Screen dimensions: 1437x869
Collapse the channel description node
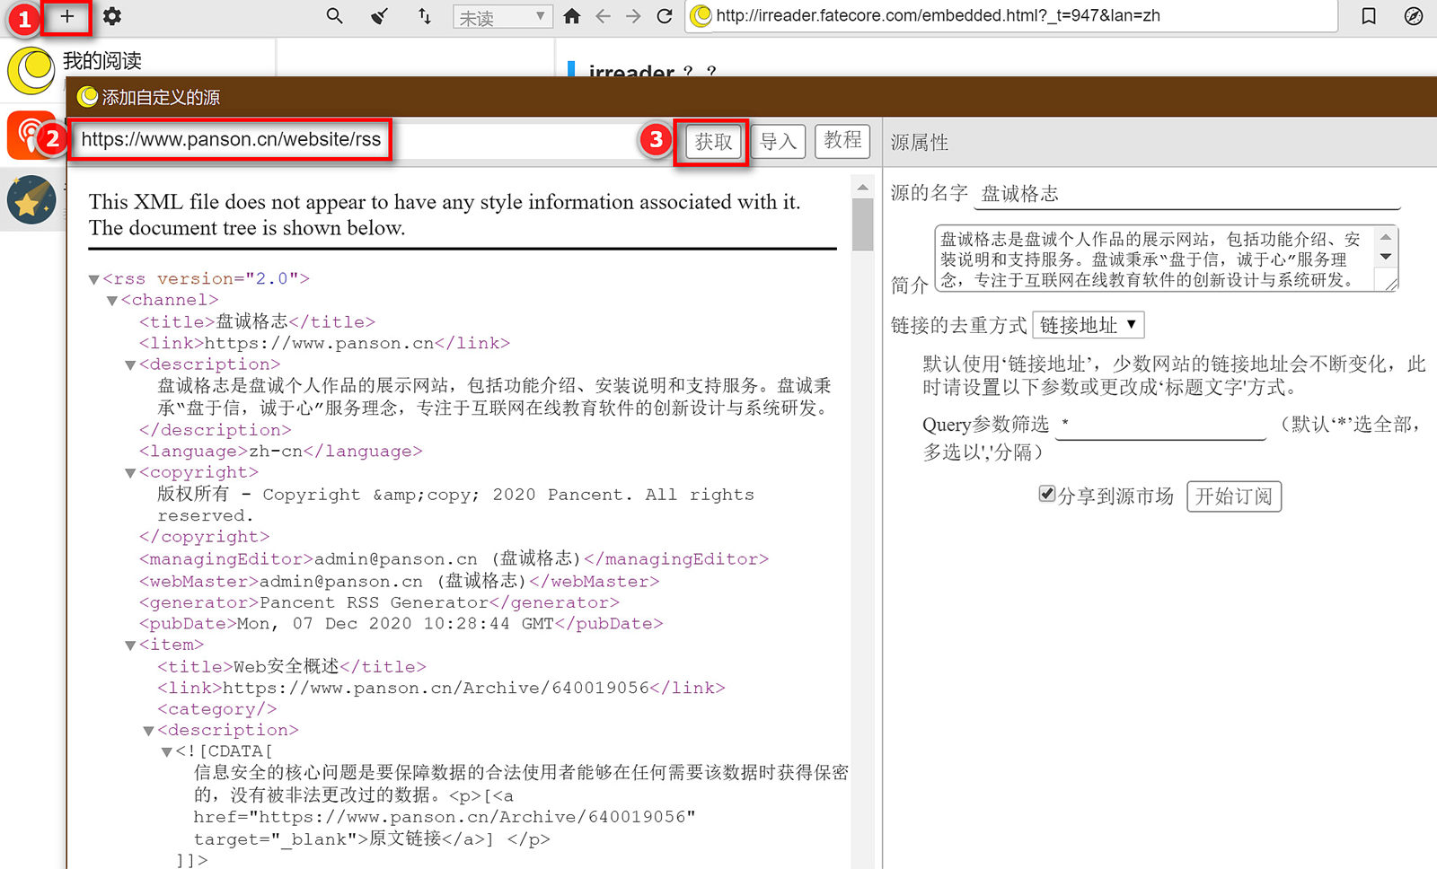pyautogui.click(x=130, y=365)
